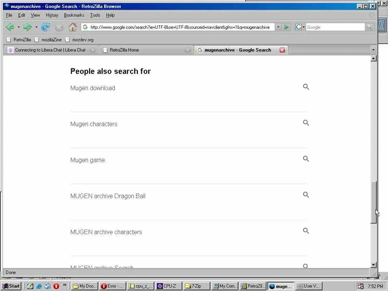Search for Mugen characters

pos(94,124)
